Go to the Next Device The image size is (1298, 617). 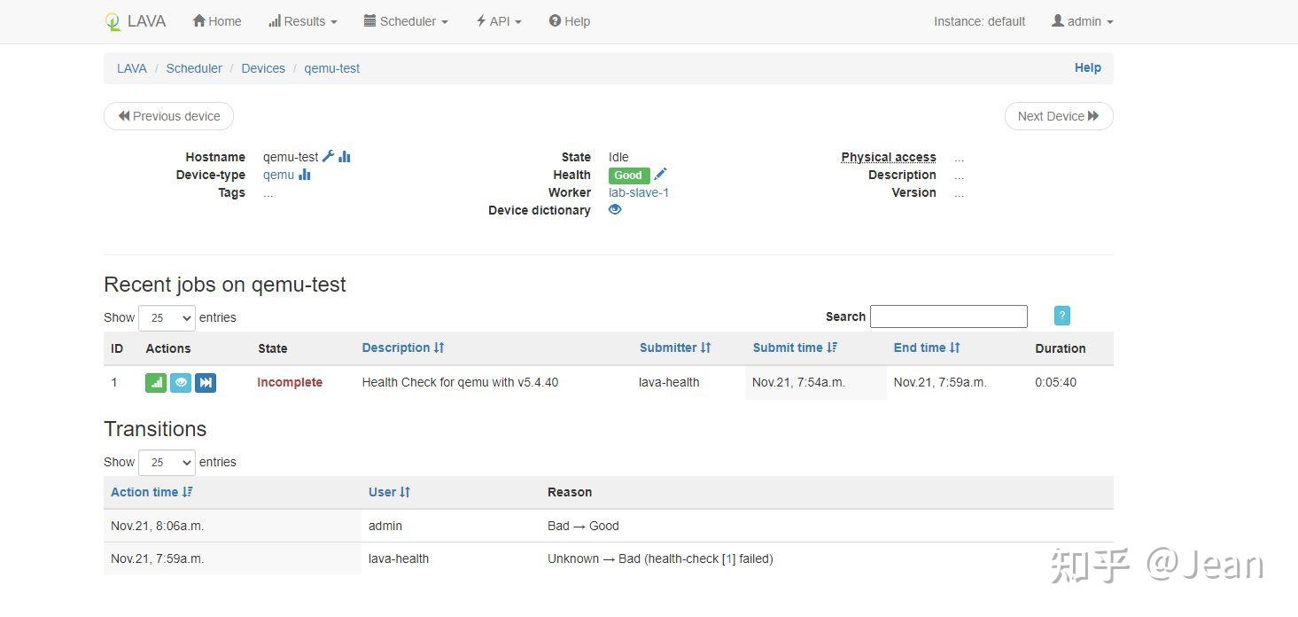1058,116
